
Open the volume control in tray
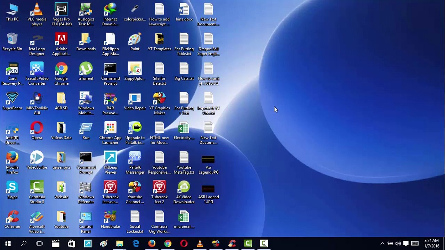coord(398,243)
